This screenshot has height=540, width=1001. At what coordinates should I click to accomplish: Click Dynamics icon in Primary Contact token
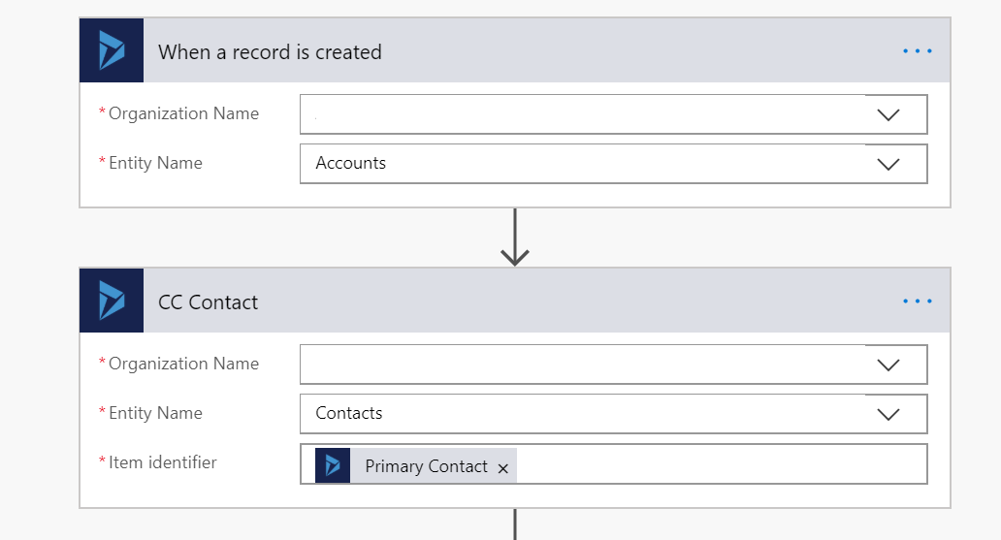(x=333, y=465)
